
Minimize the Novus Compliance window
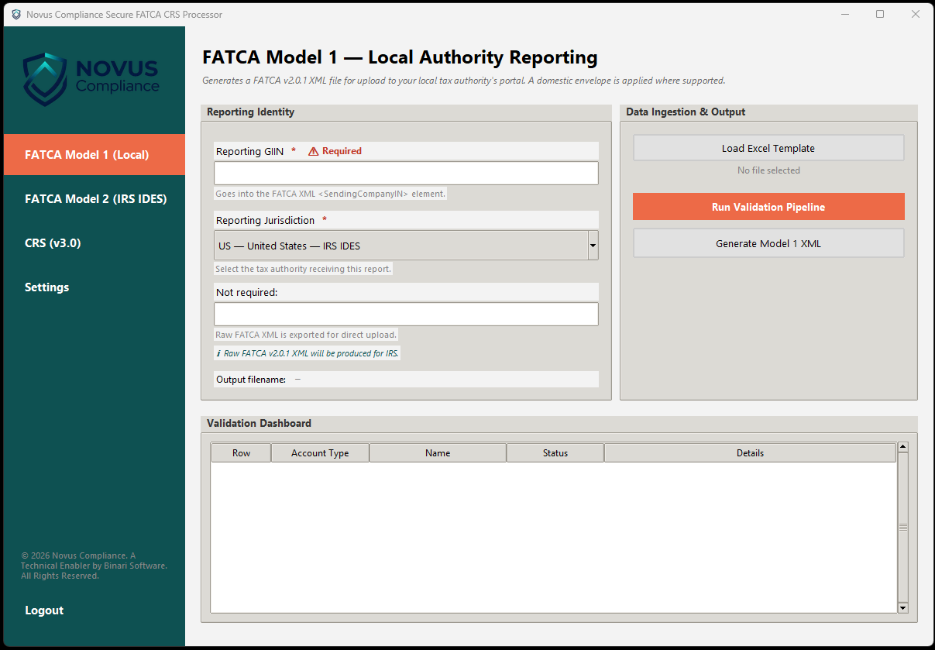[844, 14]
